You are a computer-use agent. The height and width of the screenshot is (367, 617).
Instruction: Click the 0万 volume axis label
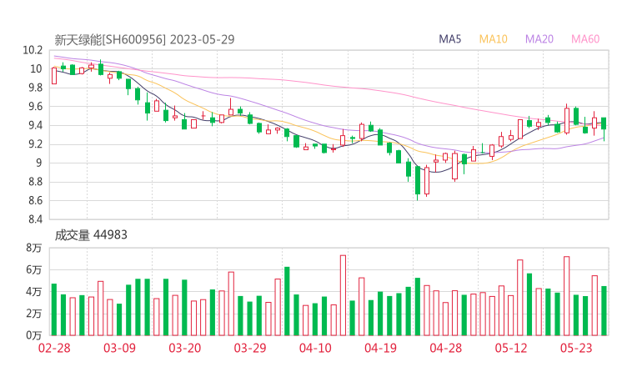coord(34,335)
